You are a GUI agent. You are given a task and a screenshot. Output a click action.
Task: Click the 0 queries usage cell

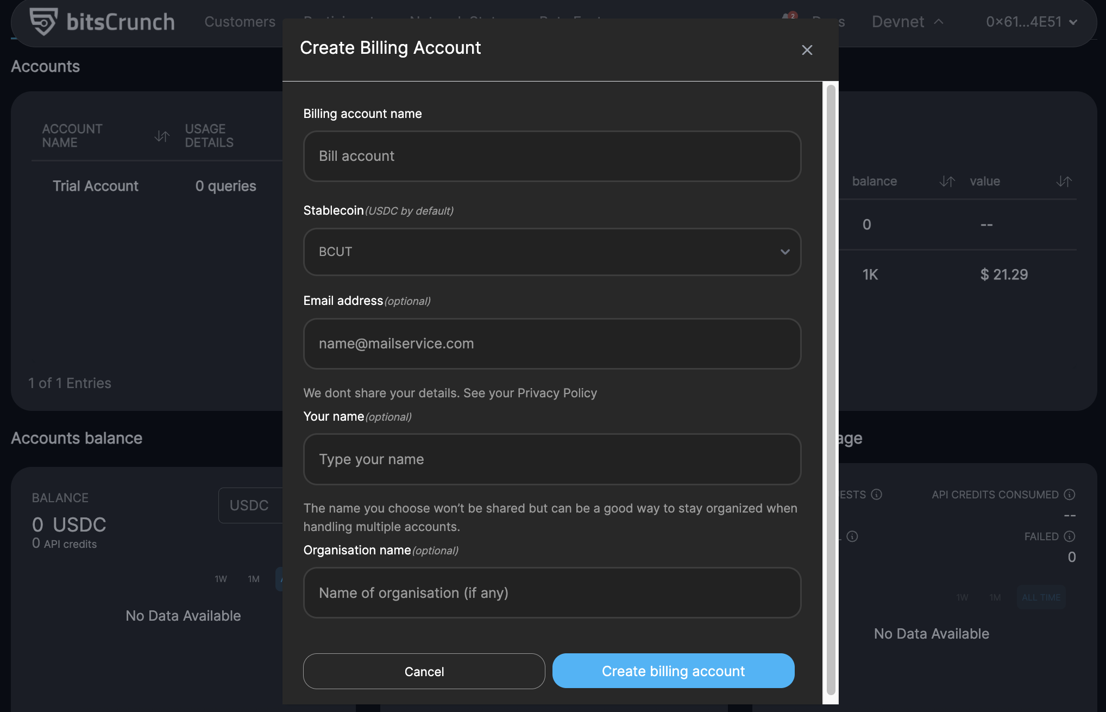pos(225,186)
